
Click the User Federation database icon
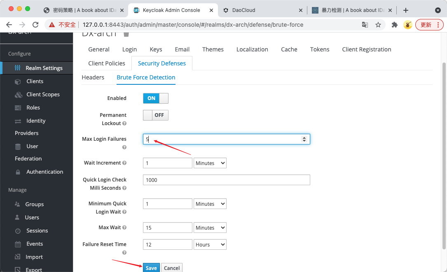[18, 146]
